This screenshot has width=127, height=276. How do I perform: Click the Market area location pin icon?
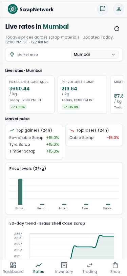12,55
